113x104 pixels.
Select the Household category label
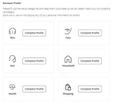pos(68,66)
